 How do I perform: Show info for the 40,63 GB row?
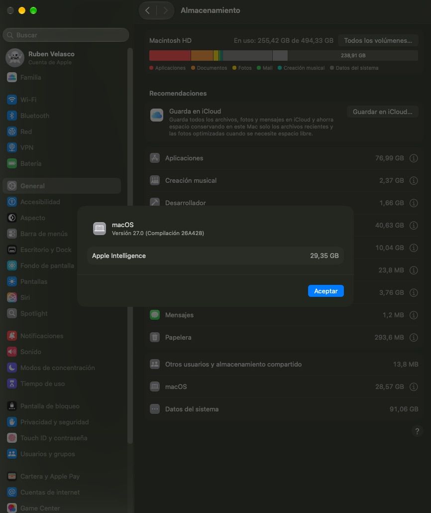(414, 226)
